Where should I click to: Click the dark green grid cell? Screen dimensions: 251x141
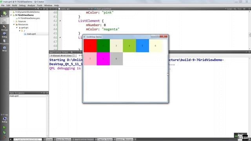click(x=103, y=46)
